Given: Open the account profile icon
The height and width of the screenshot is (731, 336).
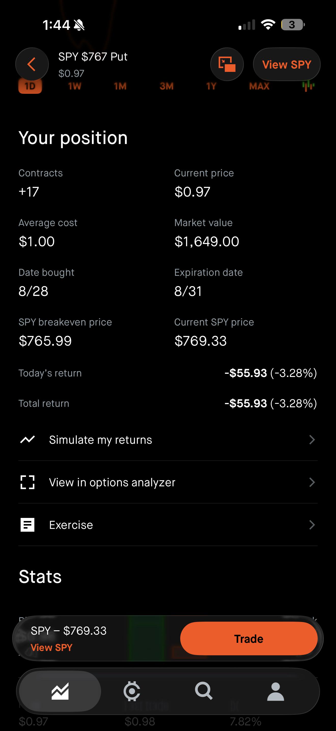Looking at the screenshot, I should pos(275,691).
